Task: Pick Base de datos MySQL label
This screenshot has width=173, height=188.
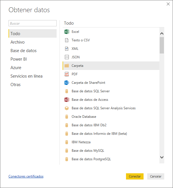Action: tap(88, 151)
